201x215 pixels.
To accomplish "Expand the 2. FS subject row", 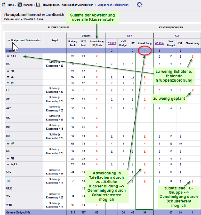I will 8,56.
